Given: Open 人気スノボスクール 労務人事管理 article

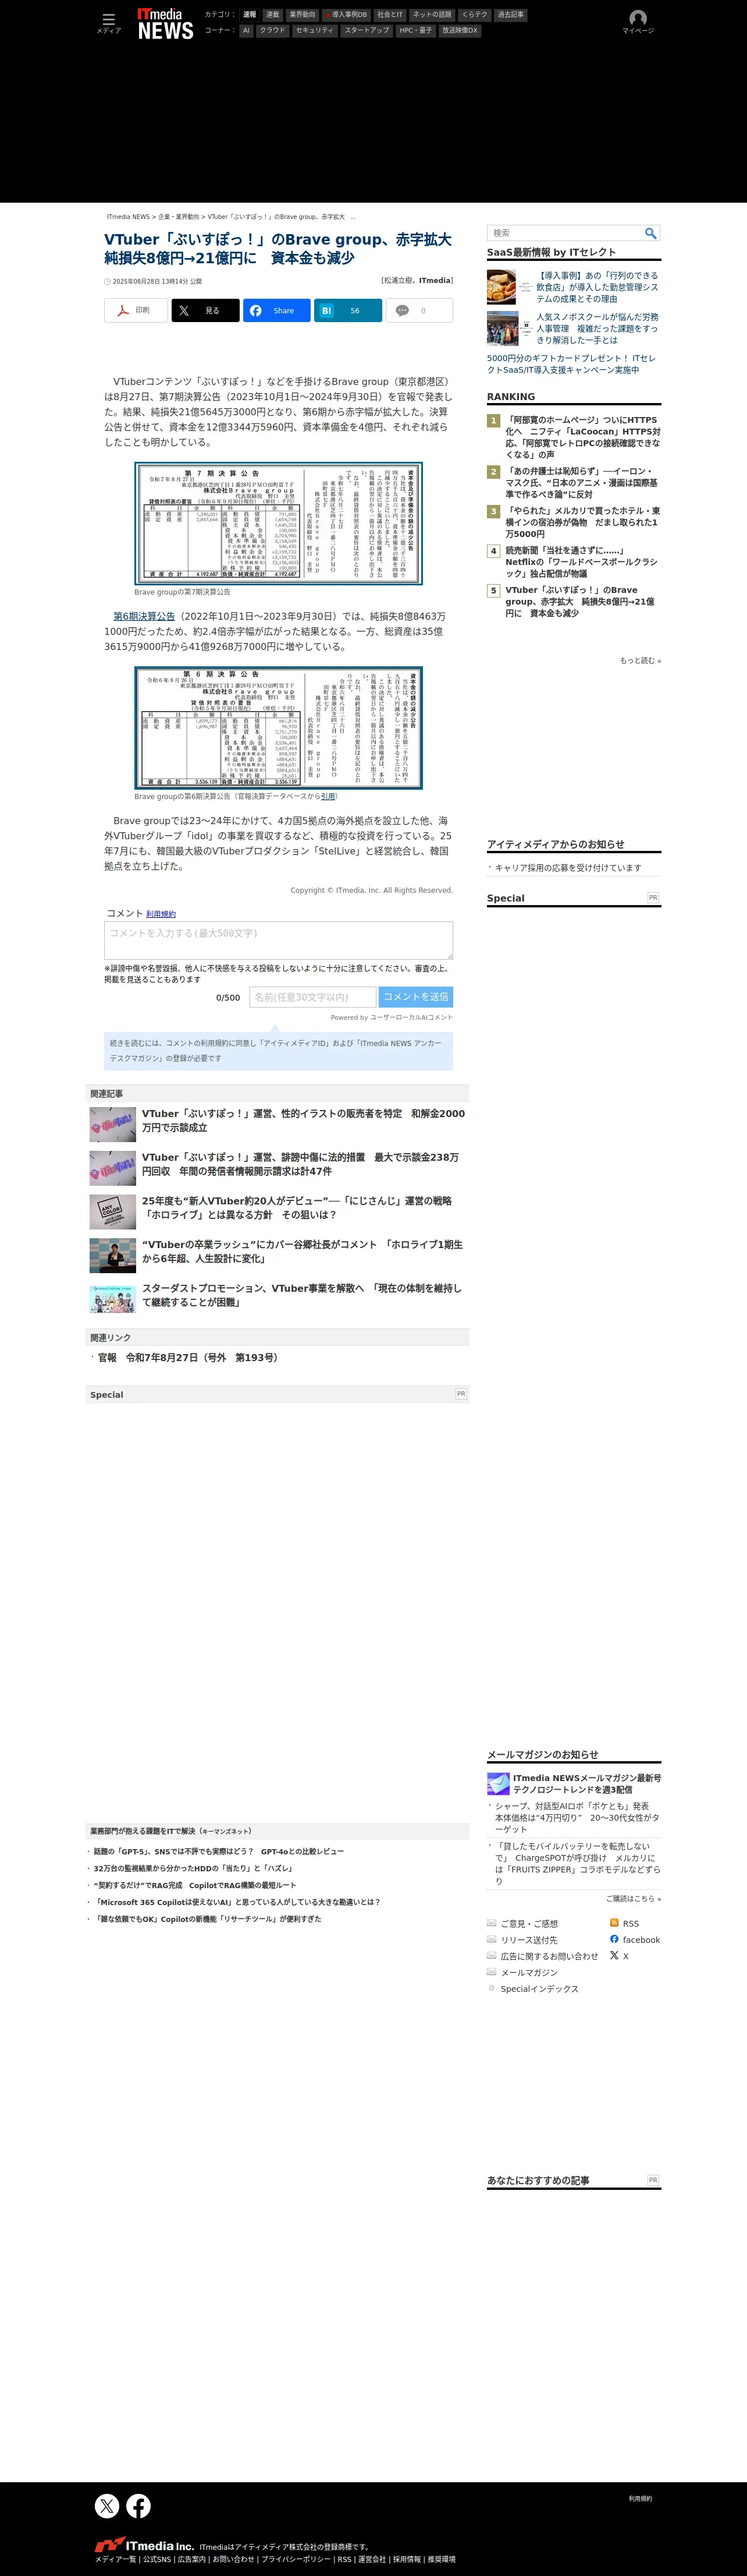Looking at the screenshot, I should (597, 328).
